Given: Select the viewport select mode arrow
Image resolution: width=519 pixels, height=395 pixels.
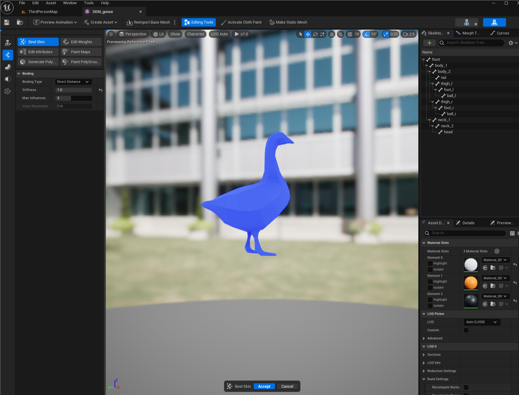Looking at the screenshot, I should (300, 34).
